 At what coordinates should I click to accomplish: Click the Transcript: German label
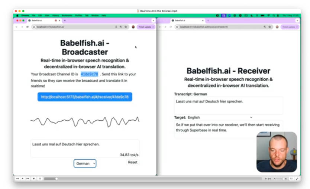(x=190, y=94)
